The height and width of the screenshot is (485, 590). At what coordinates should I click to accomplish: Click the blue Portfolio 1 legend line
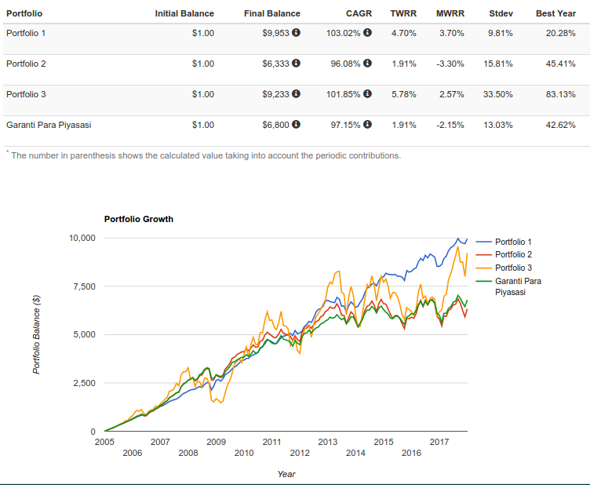(x=483, y=242)
